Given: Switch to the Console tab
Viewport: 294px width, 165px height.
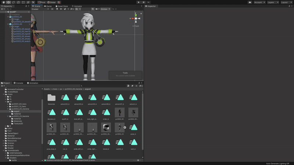Looking at the screenshot, I should [18, 83].
